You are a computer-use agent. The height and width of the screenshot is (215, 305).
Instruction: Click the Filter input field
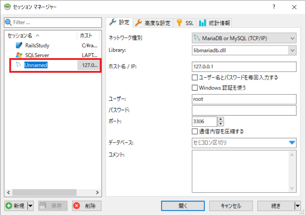[53, 22]
